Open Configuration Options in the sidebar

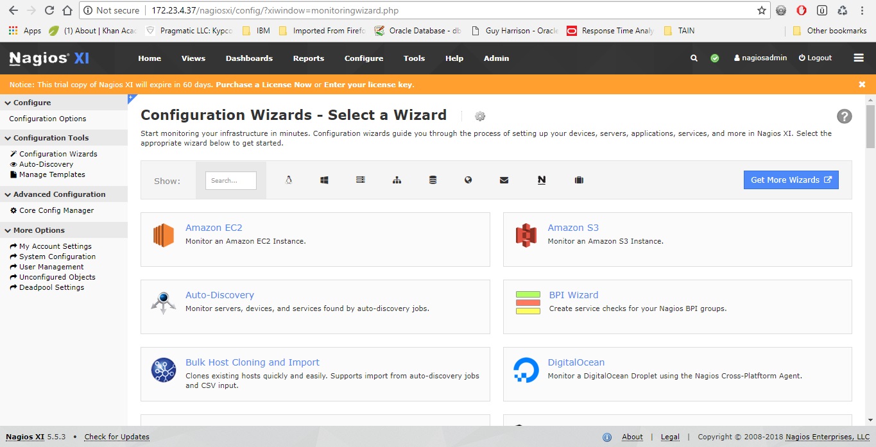(x=47, y=119)
